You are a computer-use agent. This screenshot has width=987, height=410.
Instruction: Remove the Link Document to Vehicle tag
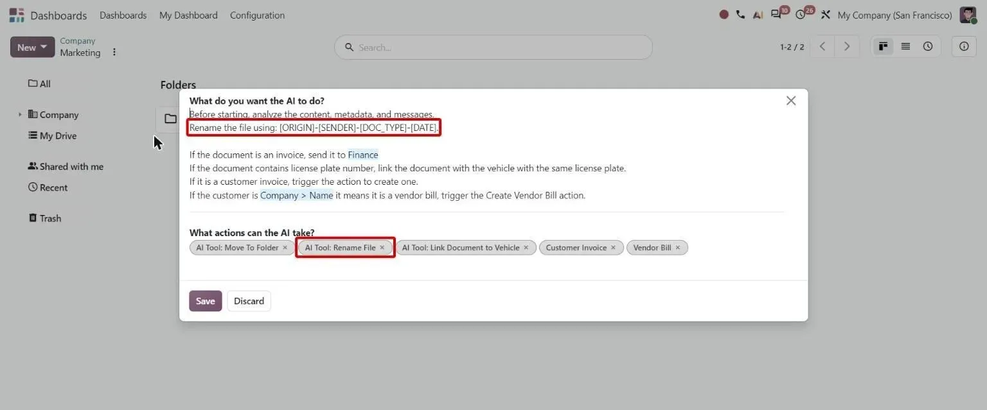click(526, 248)
